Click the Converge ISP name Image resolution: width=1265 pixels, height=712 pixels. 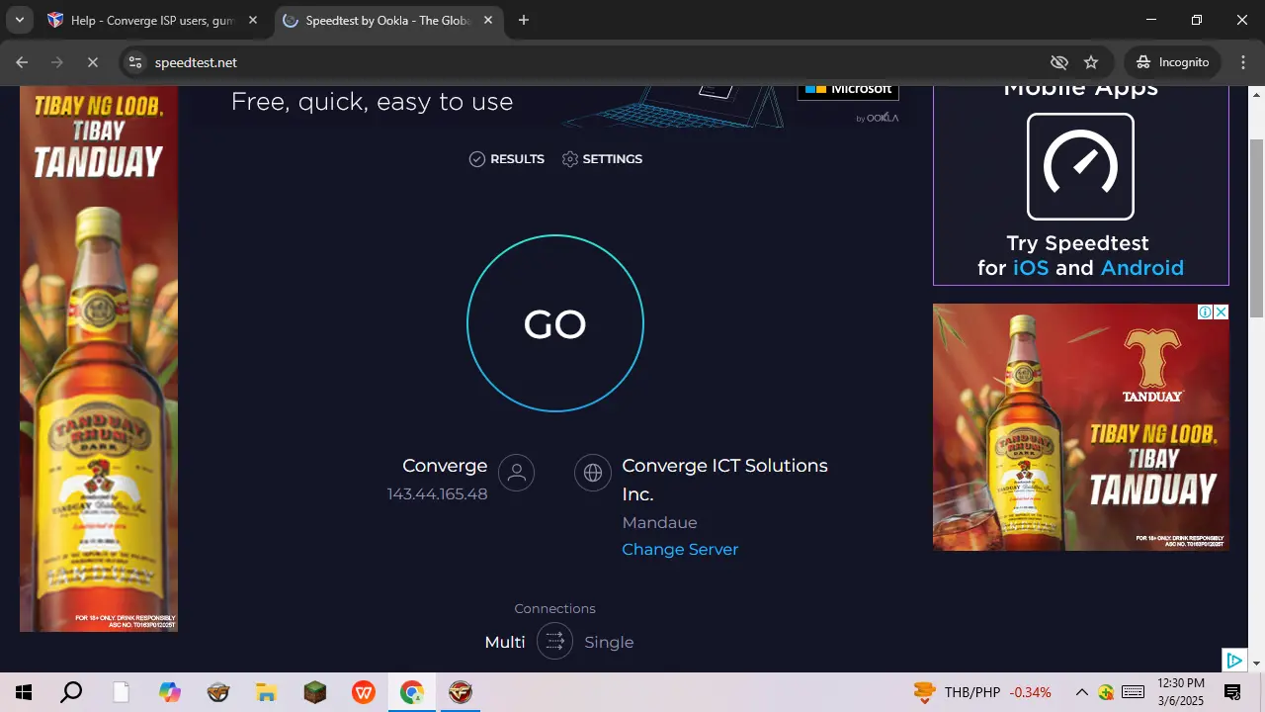coord(445,466)
